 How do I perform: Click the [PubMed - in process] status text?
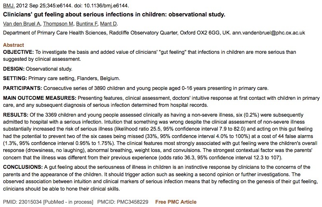(68, 202)
